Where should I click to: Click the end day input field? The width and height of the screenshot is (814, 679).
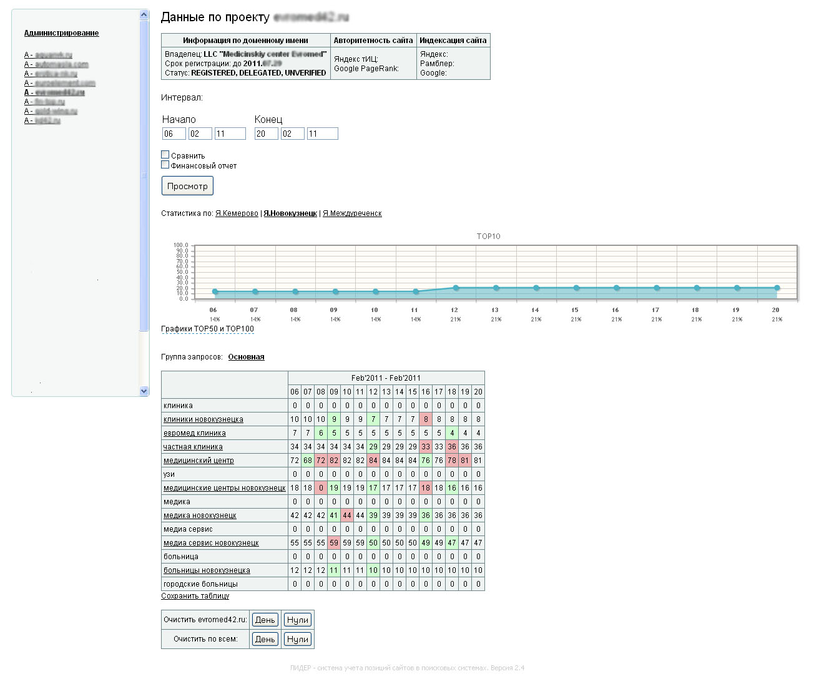266,134
